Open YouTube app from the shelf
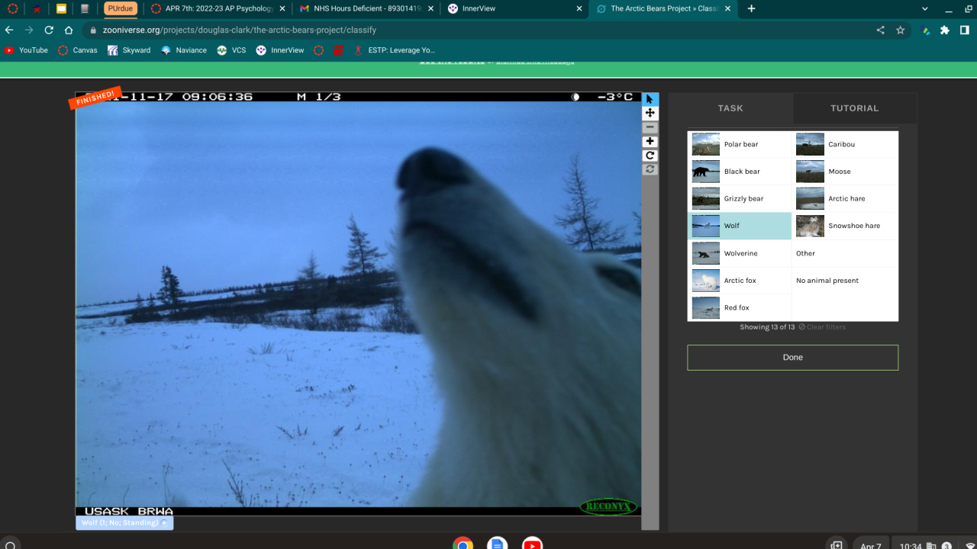The width and height of the screenshot is (977, 549). coord(533,544)
